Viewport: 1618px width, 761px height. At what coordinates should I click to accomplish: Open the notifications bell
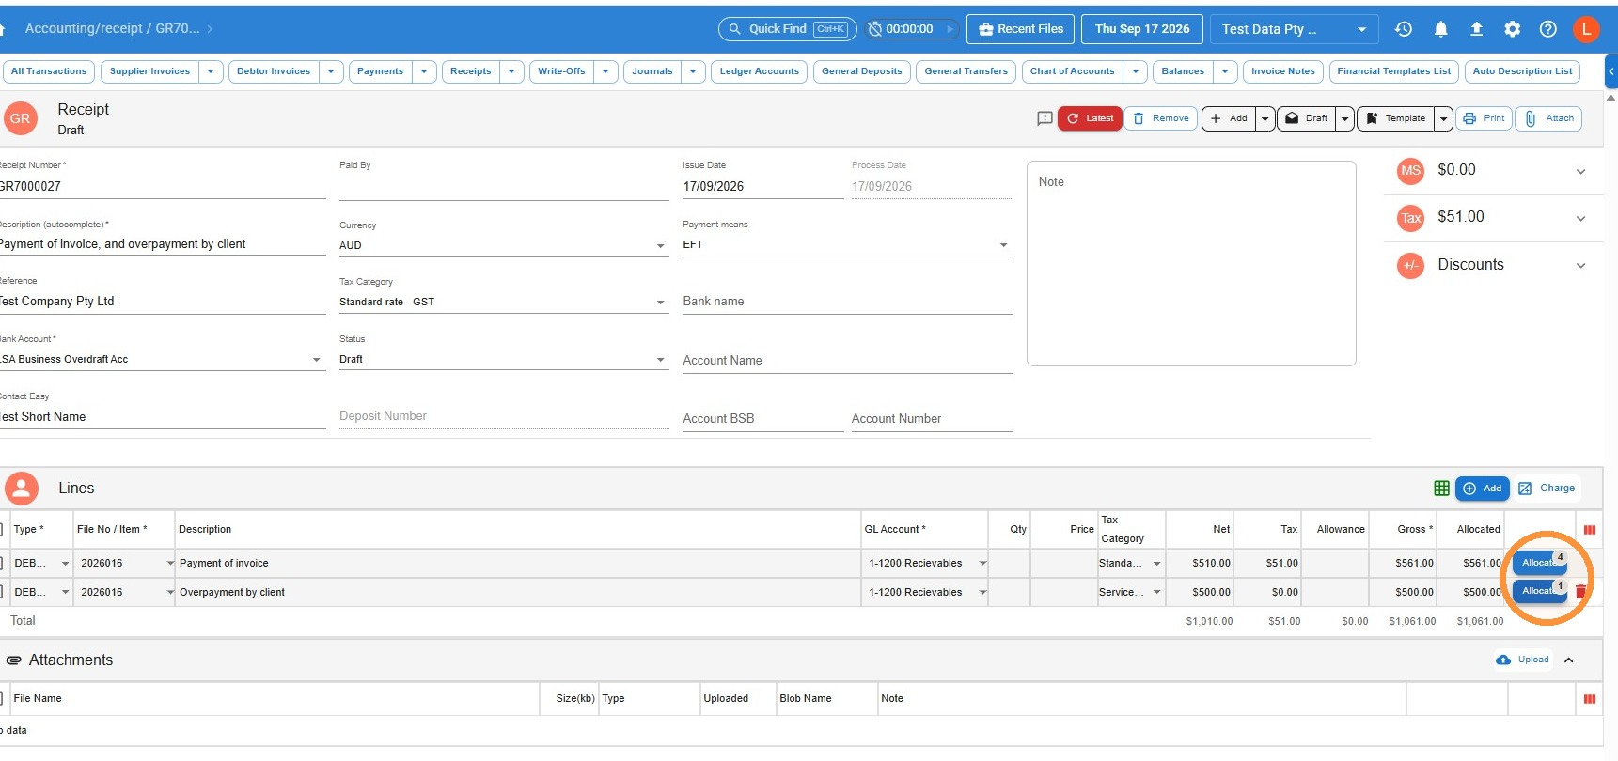click(x=1440, y=29)
